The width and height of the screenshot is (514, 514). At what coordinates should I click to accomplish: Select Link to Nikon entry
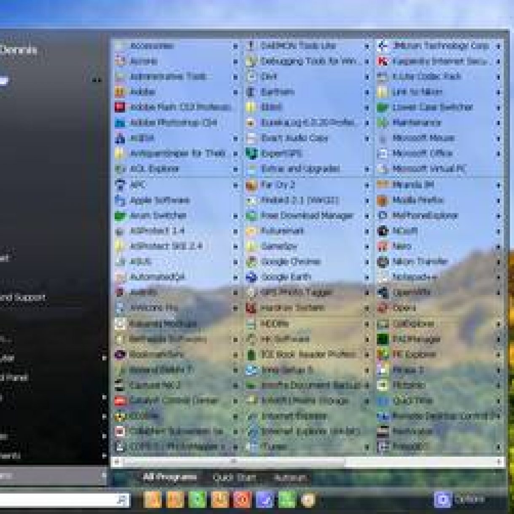point(439,92)
